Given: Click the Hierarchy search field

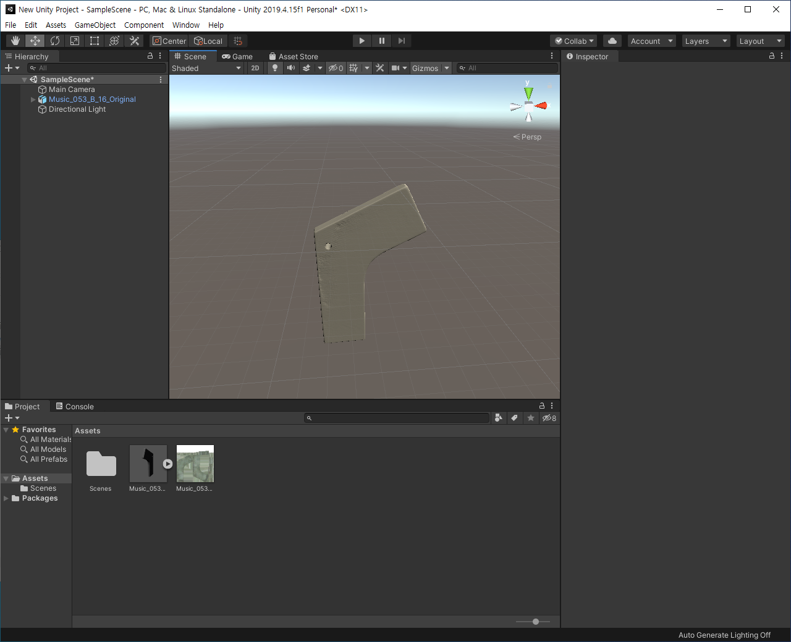Looking at the screenshot, I should click(96, 68).
